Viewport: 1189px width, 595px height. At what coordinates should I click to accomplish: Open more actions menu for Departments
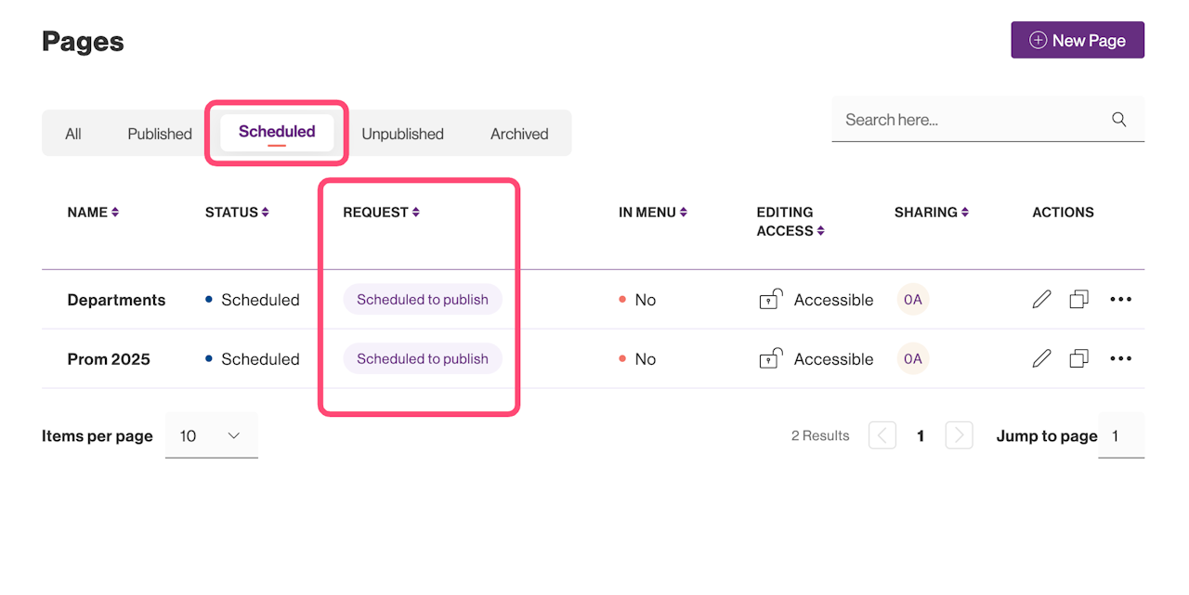point(1120,300)
